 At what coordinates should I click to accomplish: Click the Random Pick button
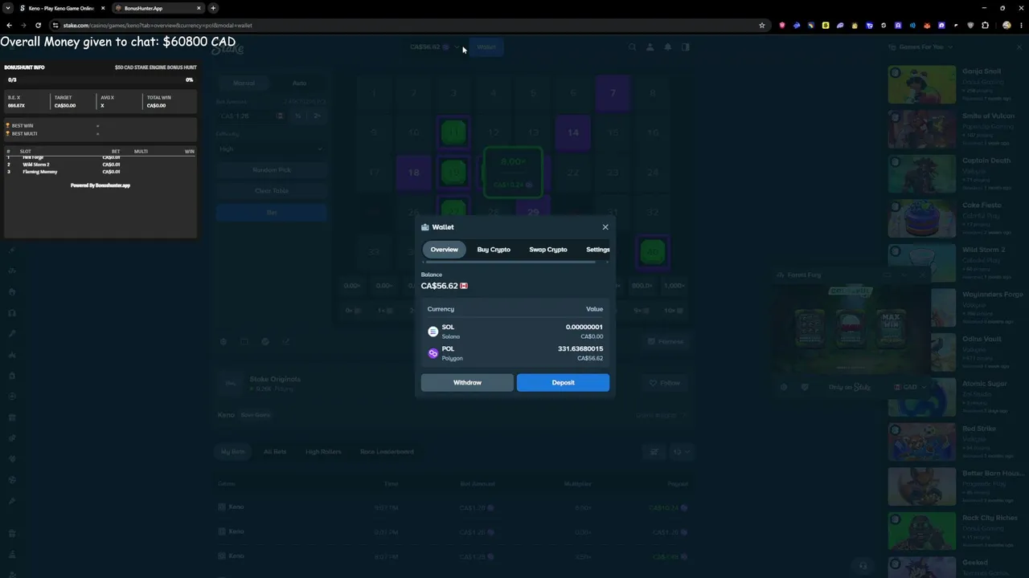pos(272,170)
